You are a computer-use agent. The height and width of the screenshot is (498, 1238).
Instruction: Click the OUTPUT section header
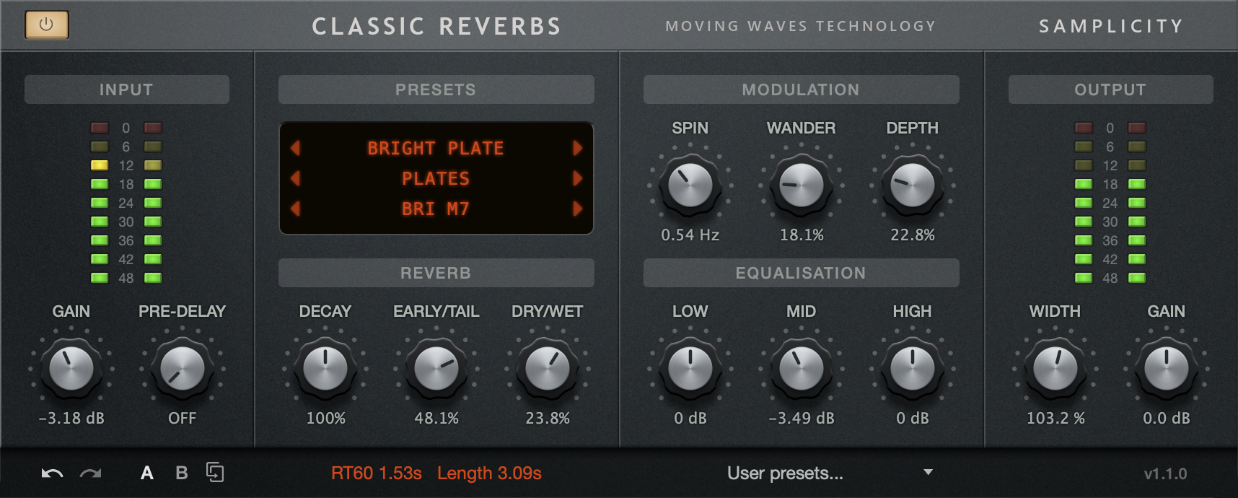[1111, 89]
